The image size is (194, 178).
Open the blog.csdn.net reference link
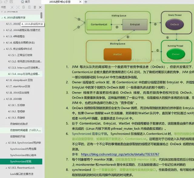(x=120, y=154)
